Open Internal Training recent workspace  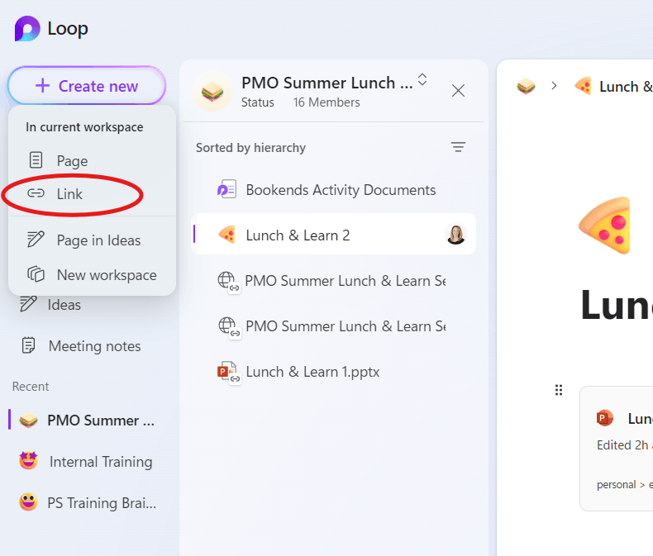click(x=87, y=461)
